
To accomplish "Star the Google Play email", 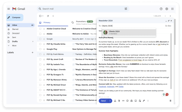I will tap(44, 49).
